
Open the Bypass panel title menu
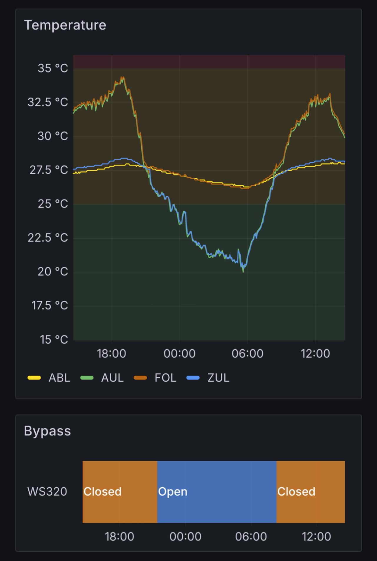[x=47, y=431]
